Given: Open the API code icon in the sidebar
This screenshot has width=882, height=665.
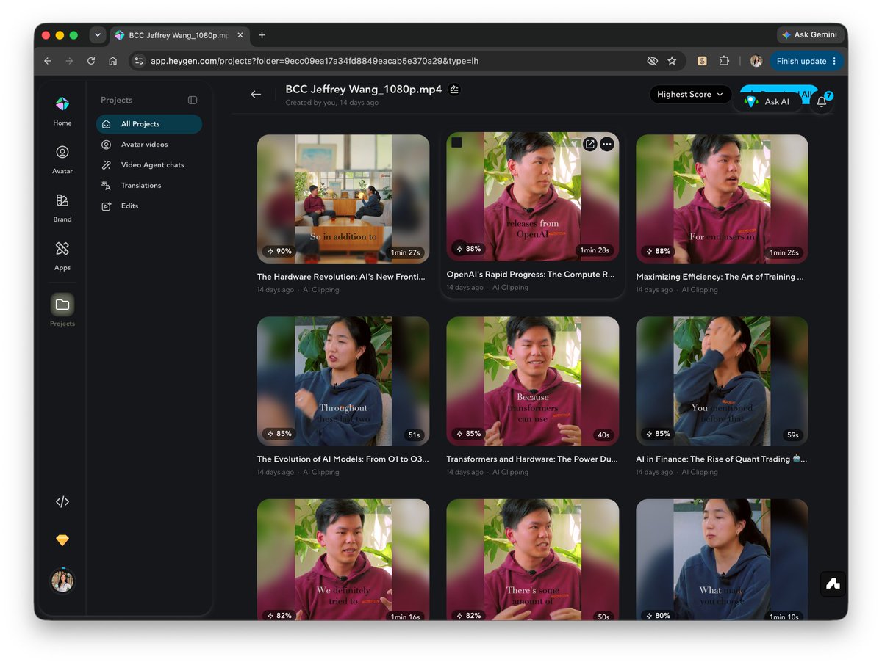Looking at the screenshot, I should (62, 502).
